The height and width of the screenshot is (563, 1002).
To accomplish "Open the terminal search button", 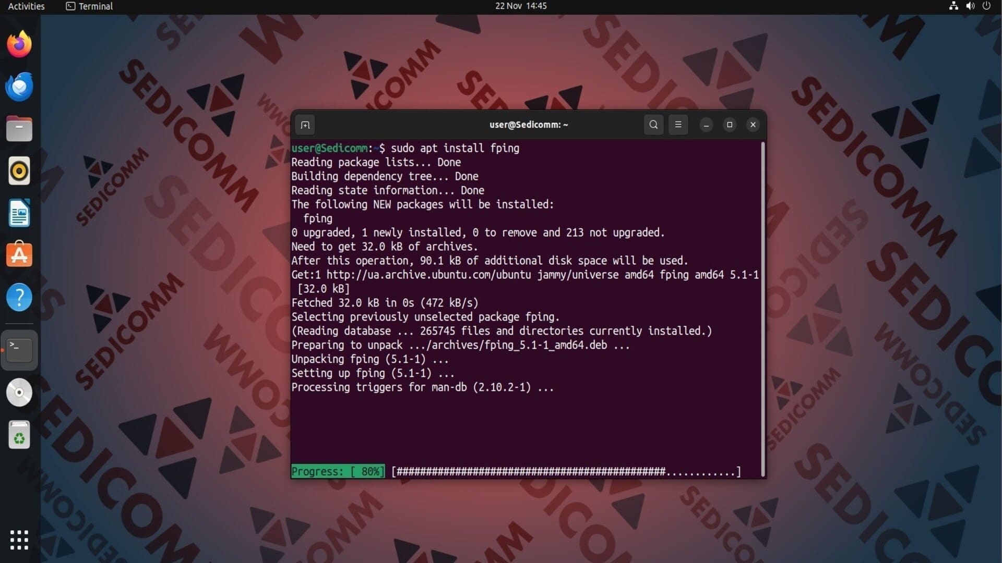I will 653,125.
